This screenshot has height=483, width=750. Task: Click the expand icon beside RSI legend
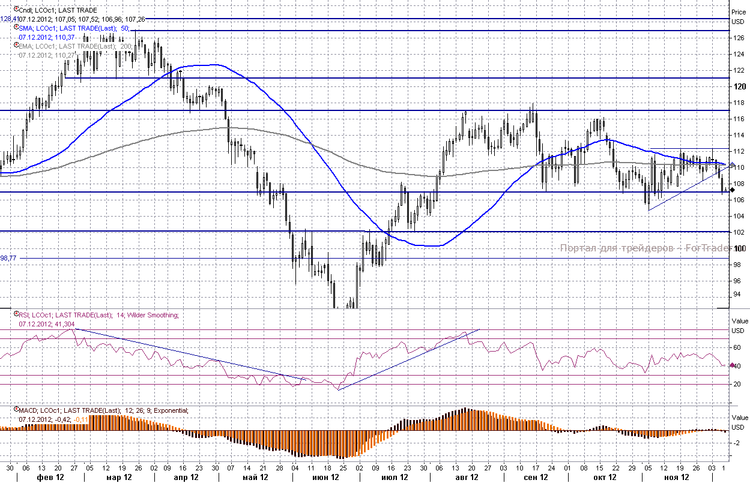pyautogui.click(x=16, y=314)
